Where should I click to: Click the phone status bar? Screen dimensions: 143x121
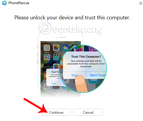61,42
